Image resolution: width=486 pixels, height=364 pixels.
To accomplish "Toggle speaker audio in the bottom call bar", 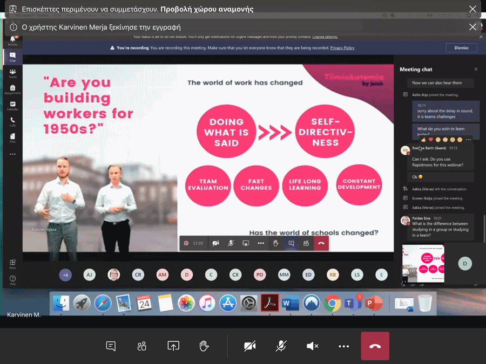I will [x=312, y=346].
